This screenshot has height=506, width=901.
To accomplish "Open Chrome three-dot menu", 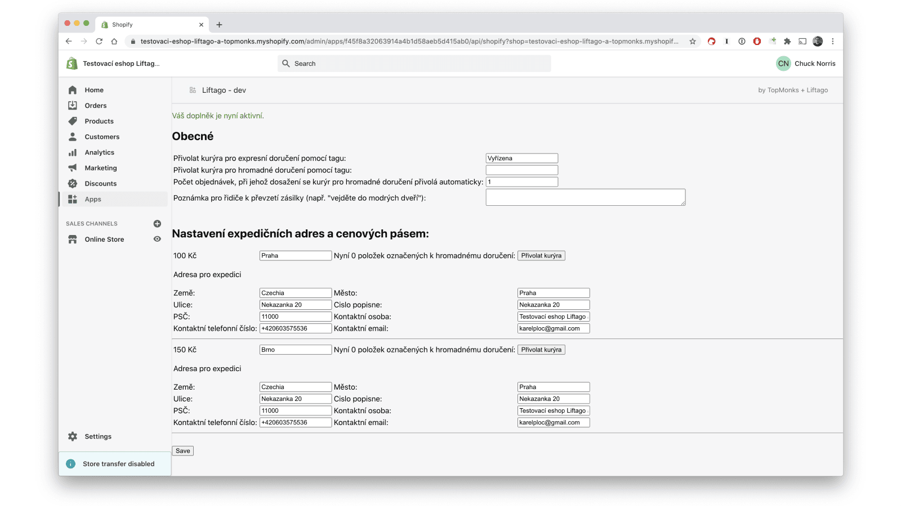I will (x=832, y=42).
